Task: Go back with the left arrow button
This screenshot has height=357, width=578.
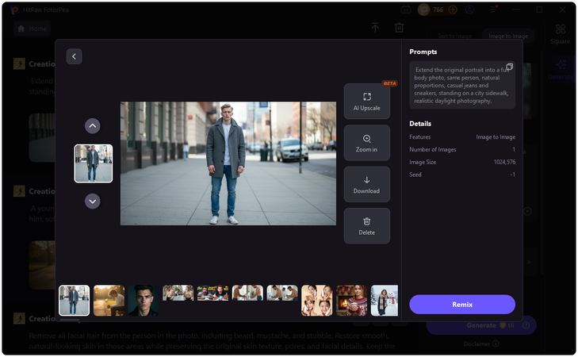Action: pyautogui.click(x=74, y=56)
